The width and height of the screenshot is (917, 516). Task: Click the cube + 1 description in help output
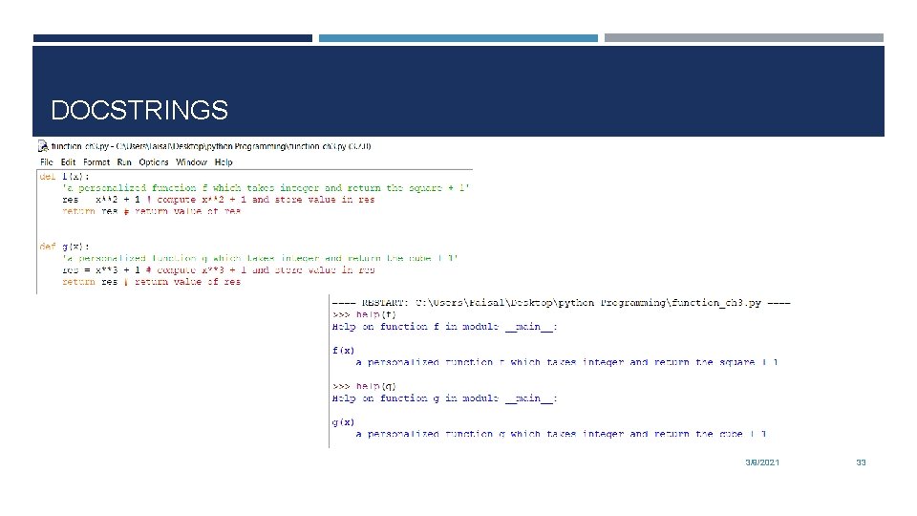[x=561, y=434]
